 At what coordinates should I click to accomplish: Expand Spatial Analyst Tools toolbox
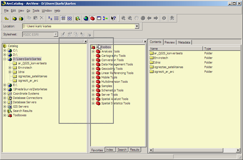(93, 99)
